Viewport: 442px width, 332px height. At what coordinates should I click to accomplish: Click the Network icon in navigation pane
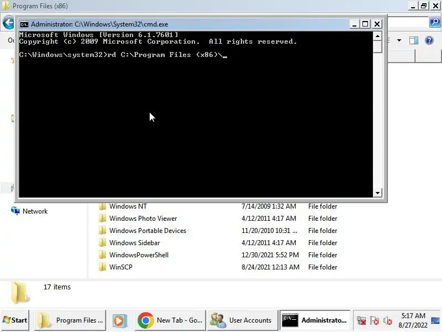click(15, 211)
